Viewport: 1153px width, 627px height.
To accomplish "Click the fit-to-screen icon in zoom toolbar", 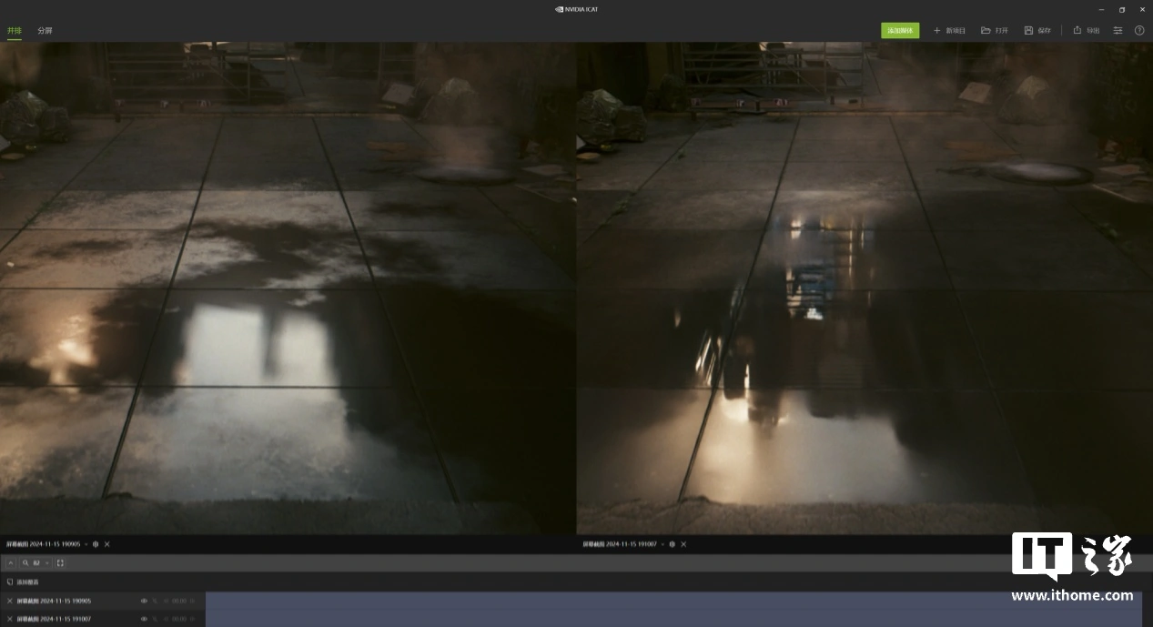I will pos(61,563).
